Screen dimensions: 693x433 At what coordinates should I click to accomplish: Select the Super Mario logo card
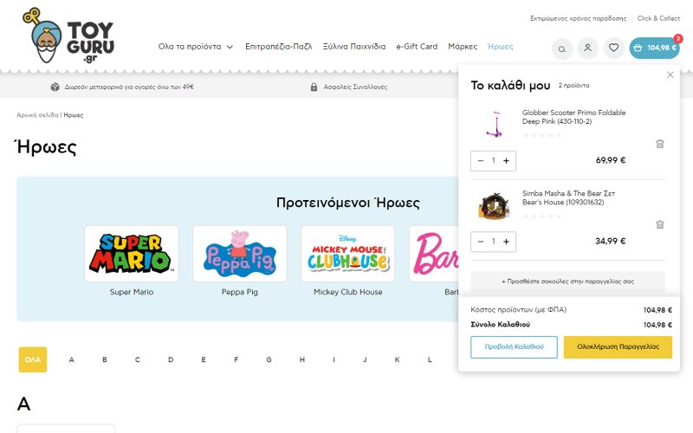tap(132, 254)
